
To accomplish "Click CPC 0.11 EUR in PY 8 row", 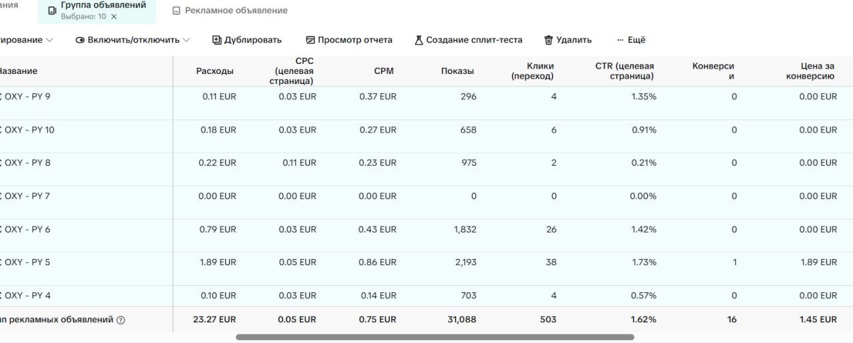I will pyautogui.click(x=299, y=163).
